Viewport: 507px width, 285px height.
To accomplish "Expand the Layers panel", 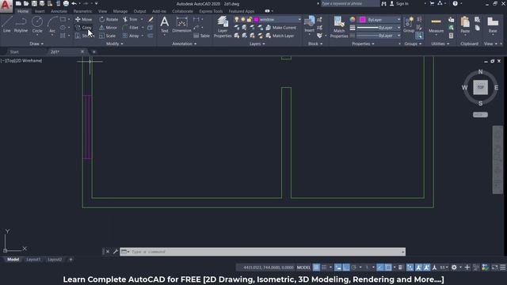I will pos(257,44).
